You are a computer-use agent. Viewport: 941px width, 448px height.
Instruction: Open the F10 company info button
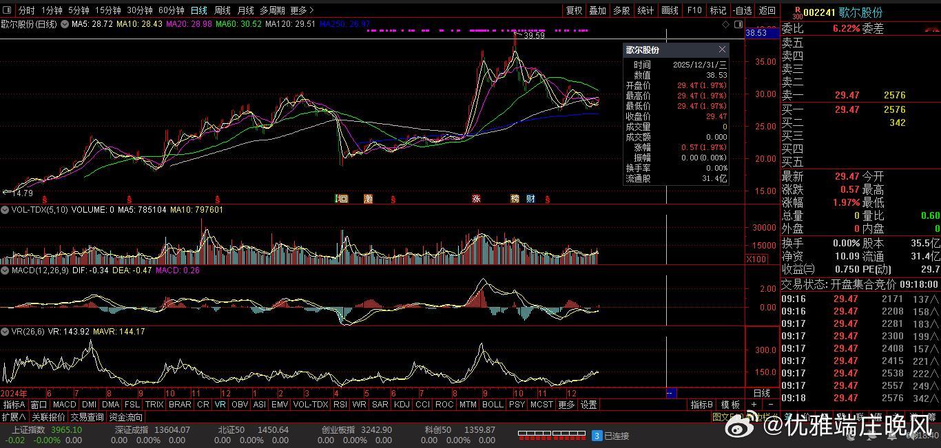694,10
